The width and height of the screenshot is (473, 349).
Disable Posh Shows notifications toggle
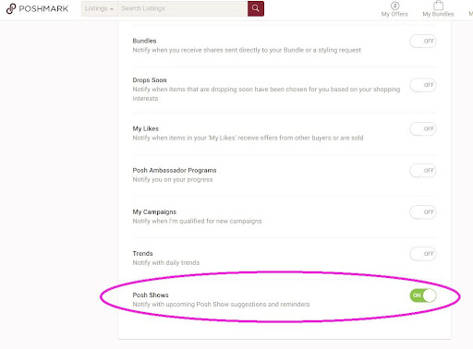pos(423,295)
